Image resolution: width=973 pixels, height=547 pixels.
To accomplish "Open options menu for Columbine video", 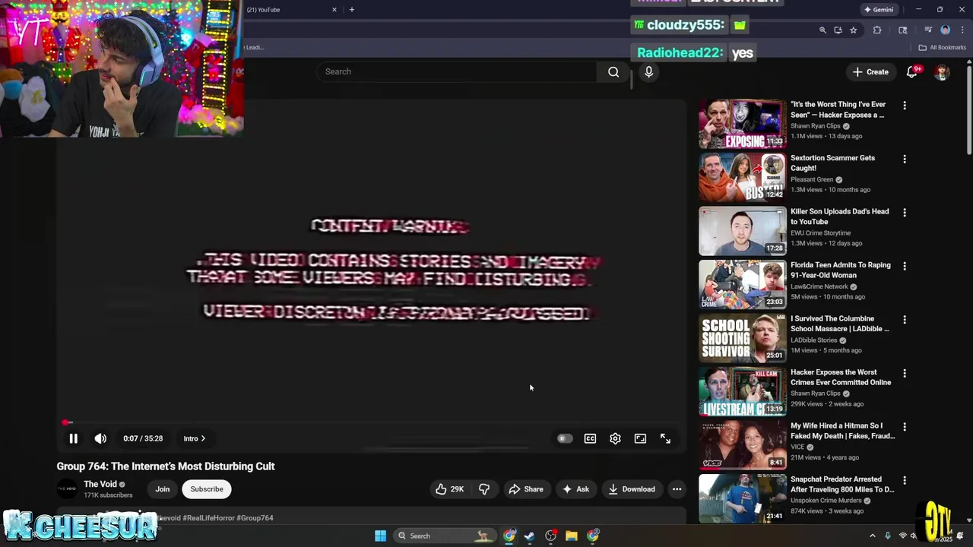I will (x=905, y=320).
